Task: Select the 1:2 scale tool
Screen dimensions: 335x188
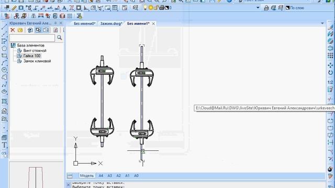Action: pyautogui.click(x=330, y=83)
